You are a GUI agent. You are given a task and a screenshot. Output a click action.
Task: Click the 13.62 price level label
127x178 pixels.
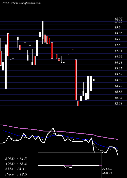pyautogui.click(x=118, y=74)
